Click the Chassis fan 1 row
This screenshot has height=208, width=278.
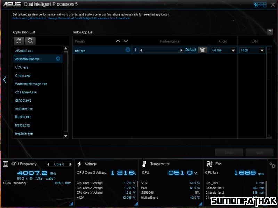(235, 188)
